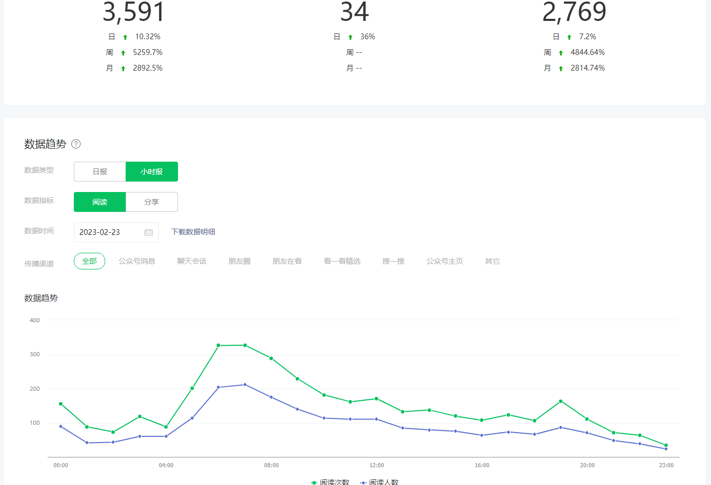Select the 小时报 data type
The height and width of the screenshot is (485, 711).
[152, 172]
